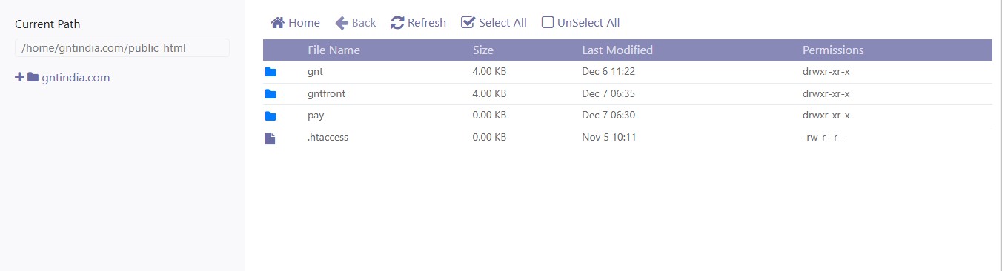Click the Permissions column header
The image size is (1002, 271).
tap(833, 50)
